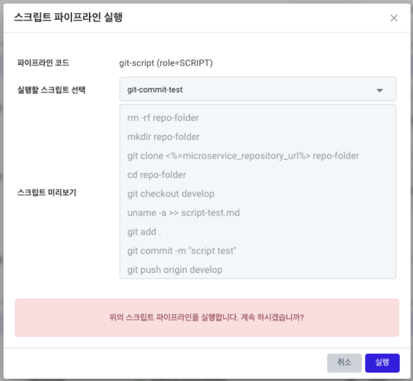This screenshot has width=413, height=381.
Task: Click the 실행 button
Action: point(382,363)
